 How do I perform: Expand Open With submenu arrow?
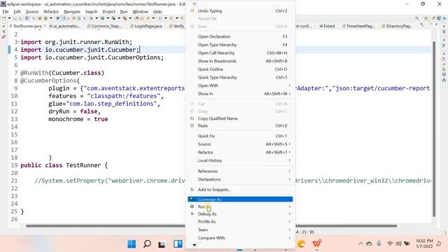click(289, 85)
